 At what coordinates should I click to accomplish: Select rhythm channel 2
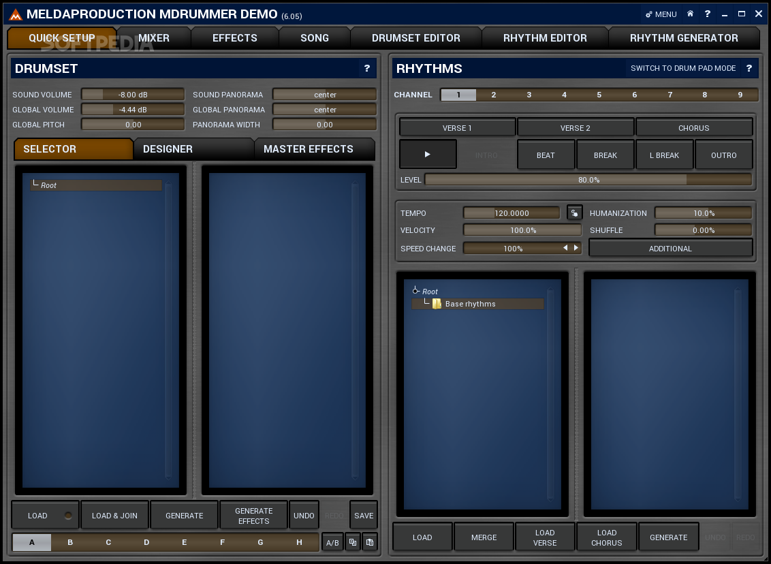coord(494,95)
